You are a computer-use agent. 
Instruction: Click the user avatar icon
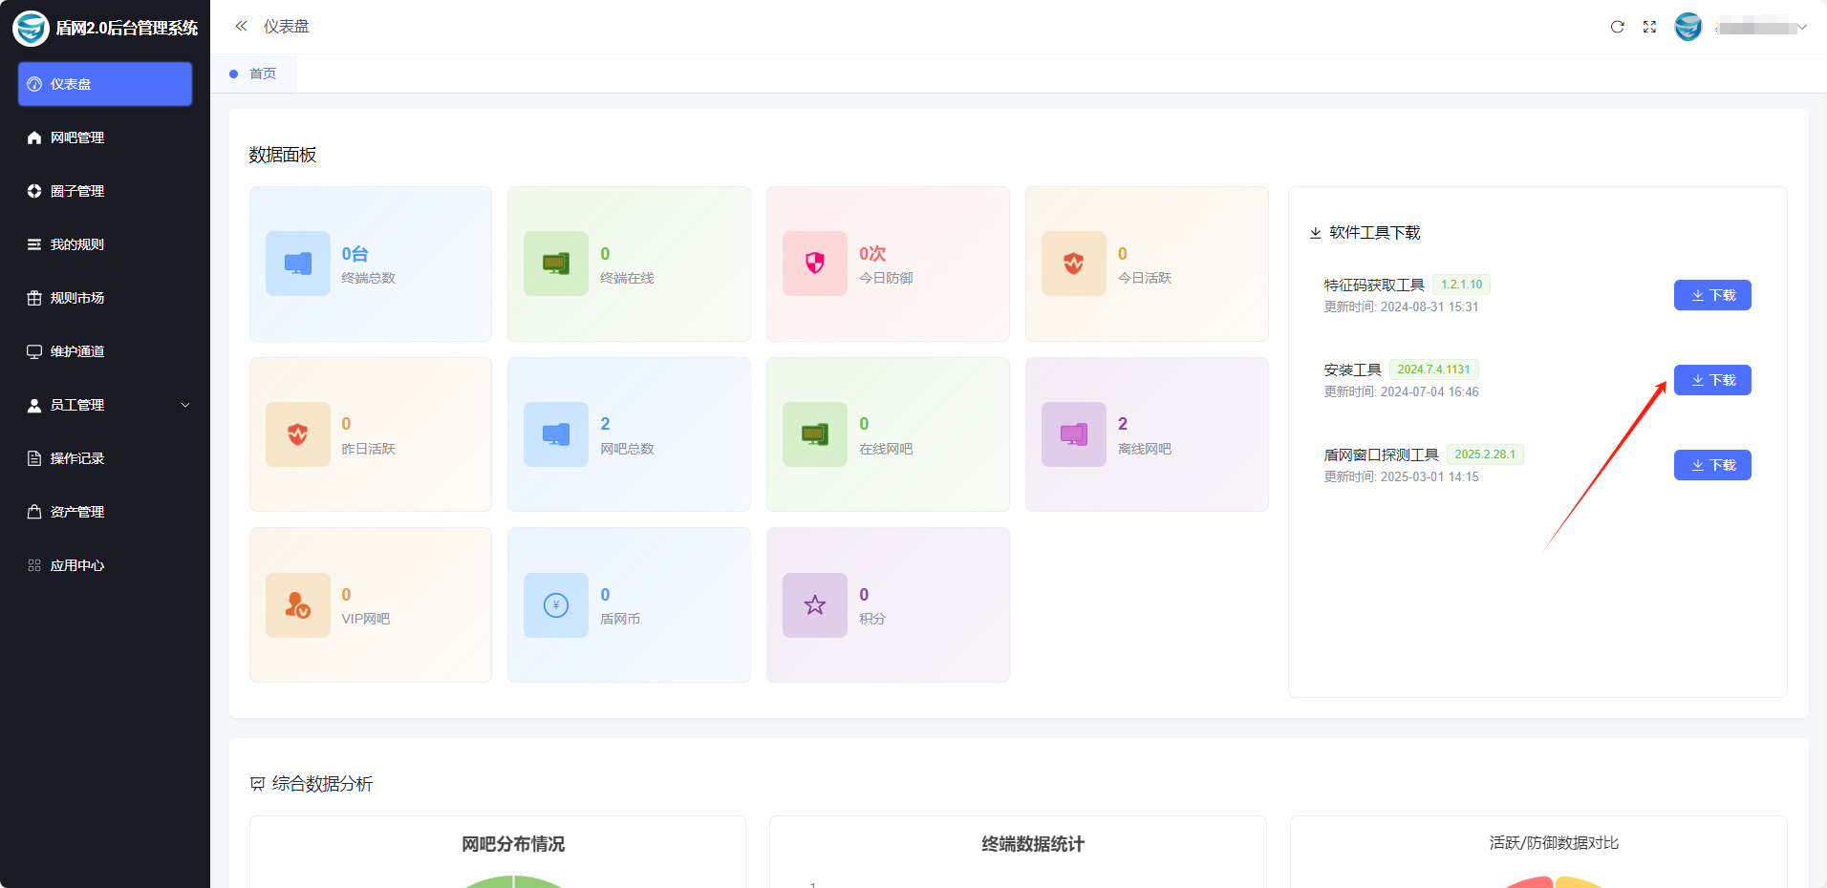pos(1688,27)
